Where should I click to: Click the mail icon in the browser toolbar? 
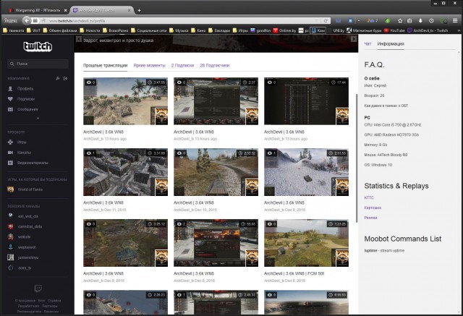click(x=339, y=21)
